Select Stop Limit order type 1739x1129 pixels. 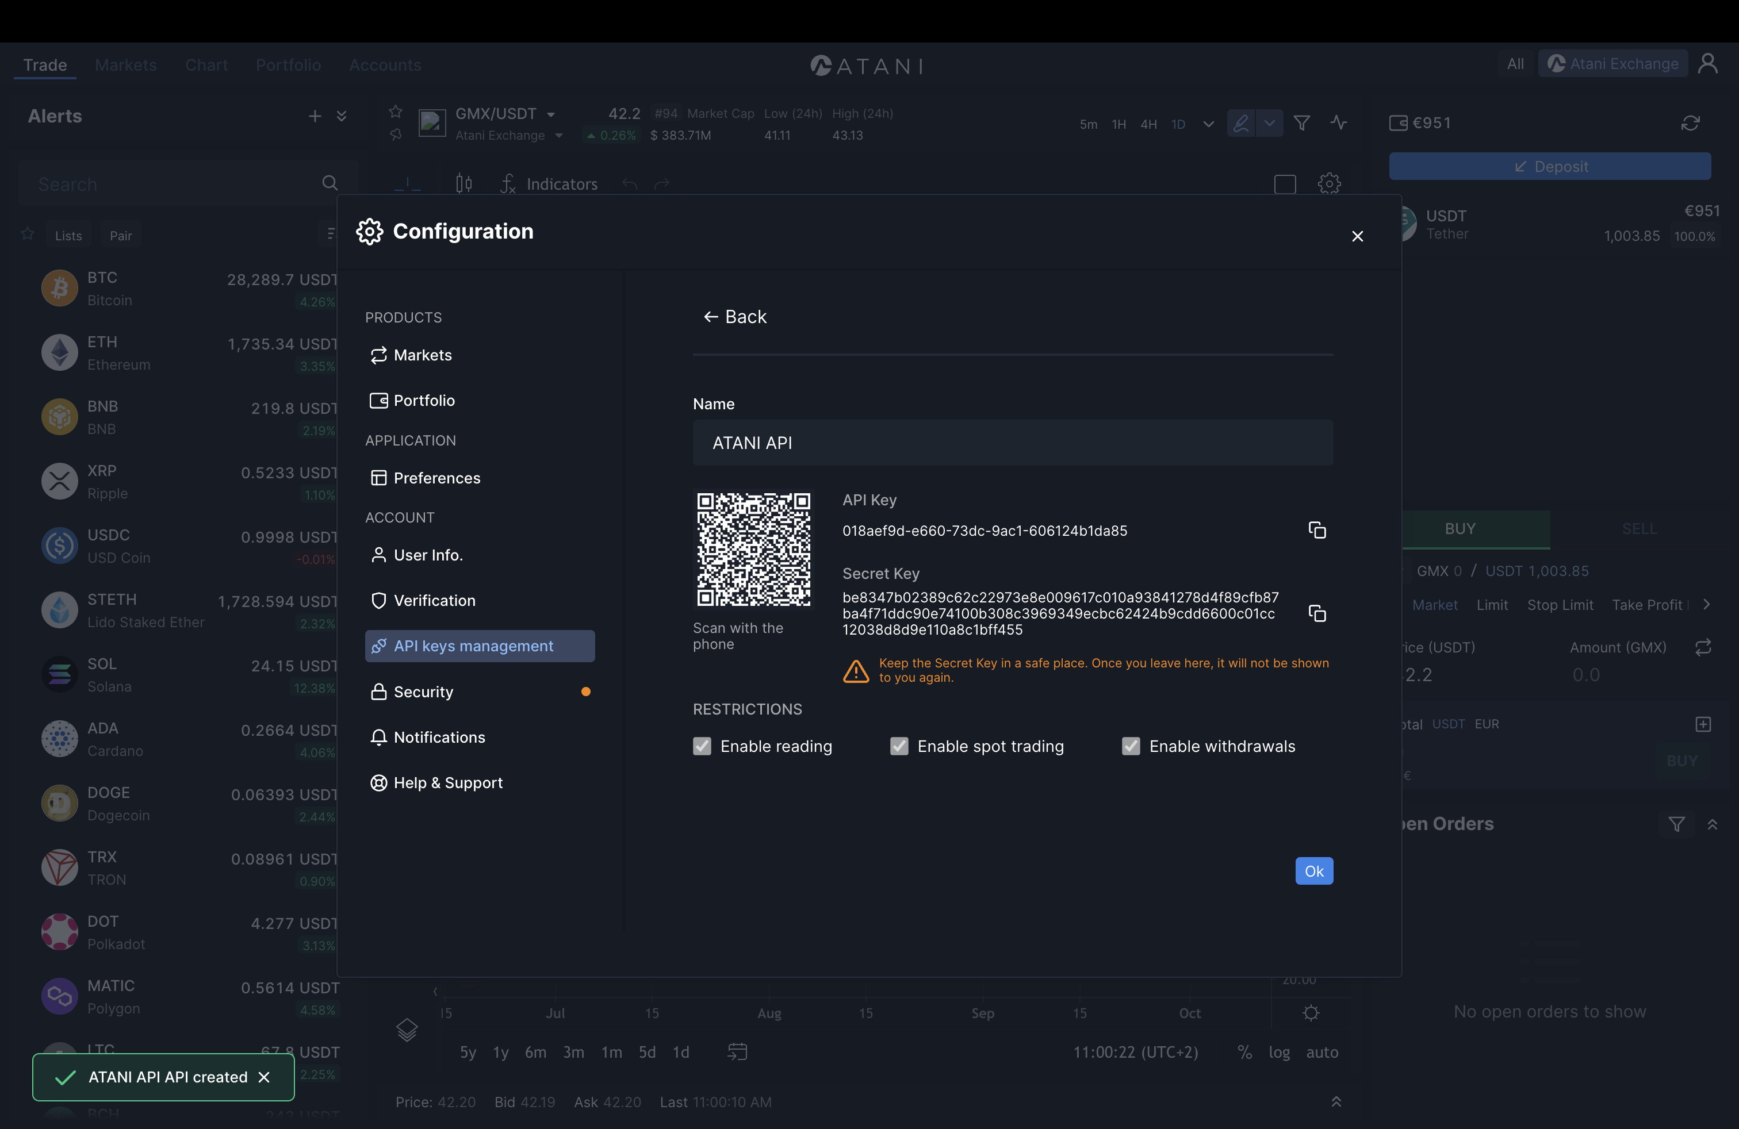pos(1560,605)
